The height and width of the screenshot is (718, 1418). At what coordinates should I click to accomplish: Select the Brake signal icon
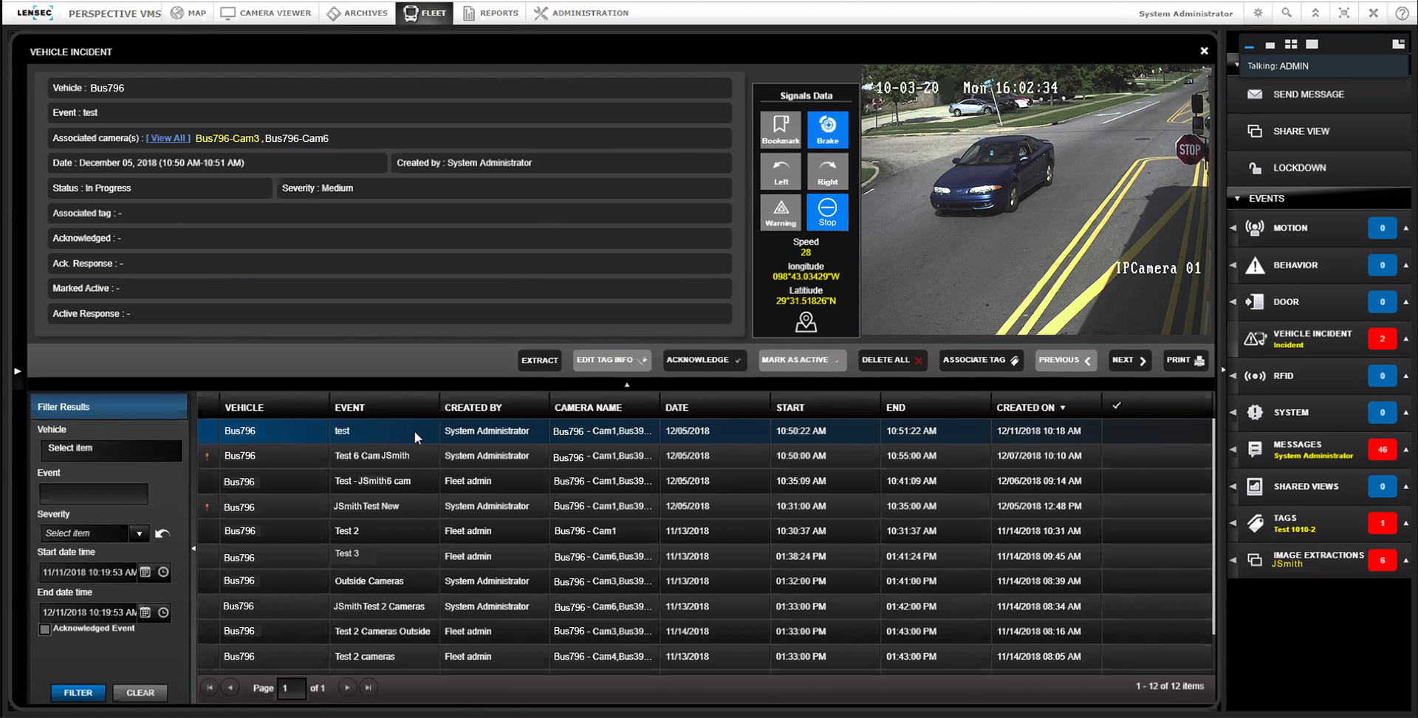point(827,130)
